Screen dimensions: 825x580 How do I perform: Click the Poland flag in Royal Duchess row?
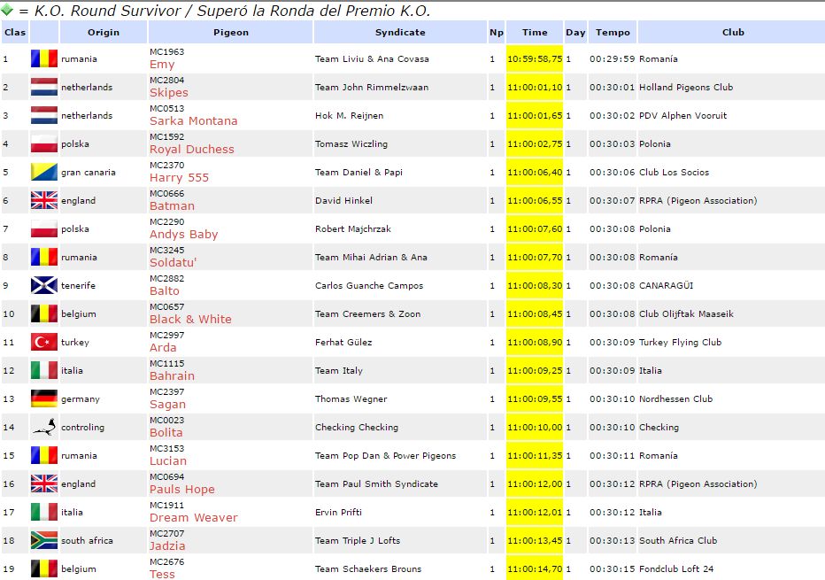tap(44, 143)
